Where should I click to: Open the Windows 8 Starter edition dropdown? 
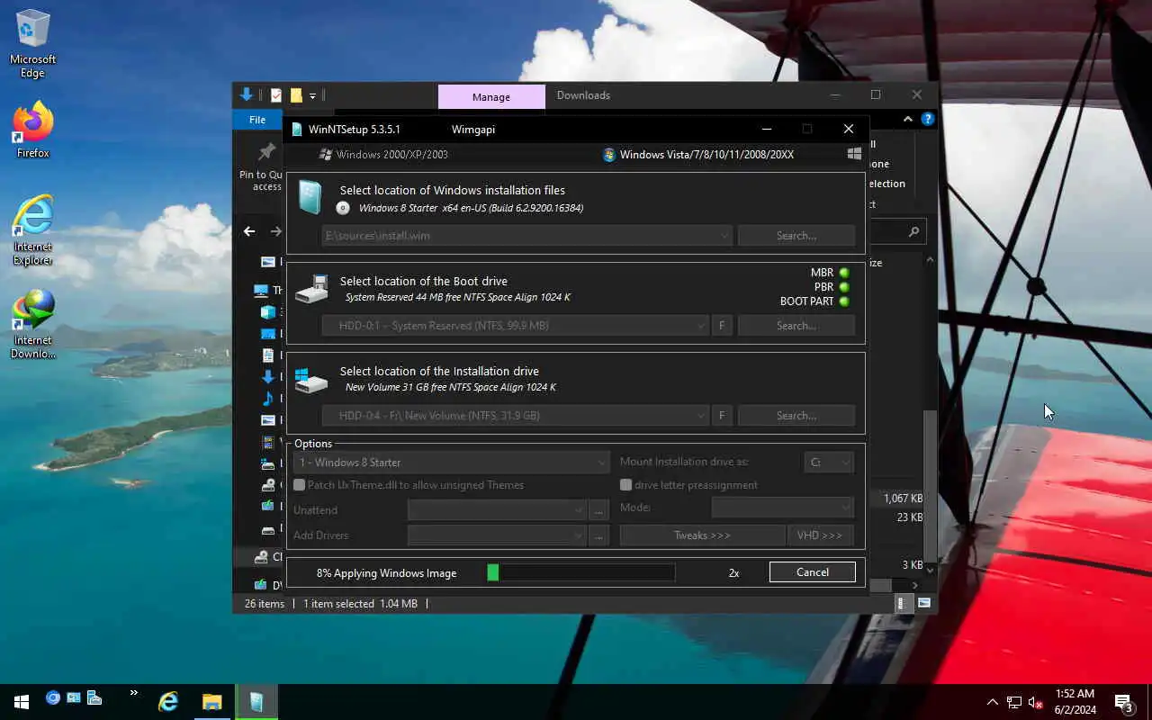click(x=602, y=463)
